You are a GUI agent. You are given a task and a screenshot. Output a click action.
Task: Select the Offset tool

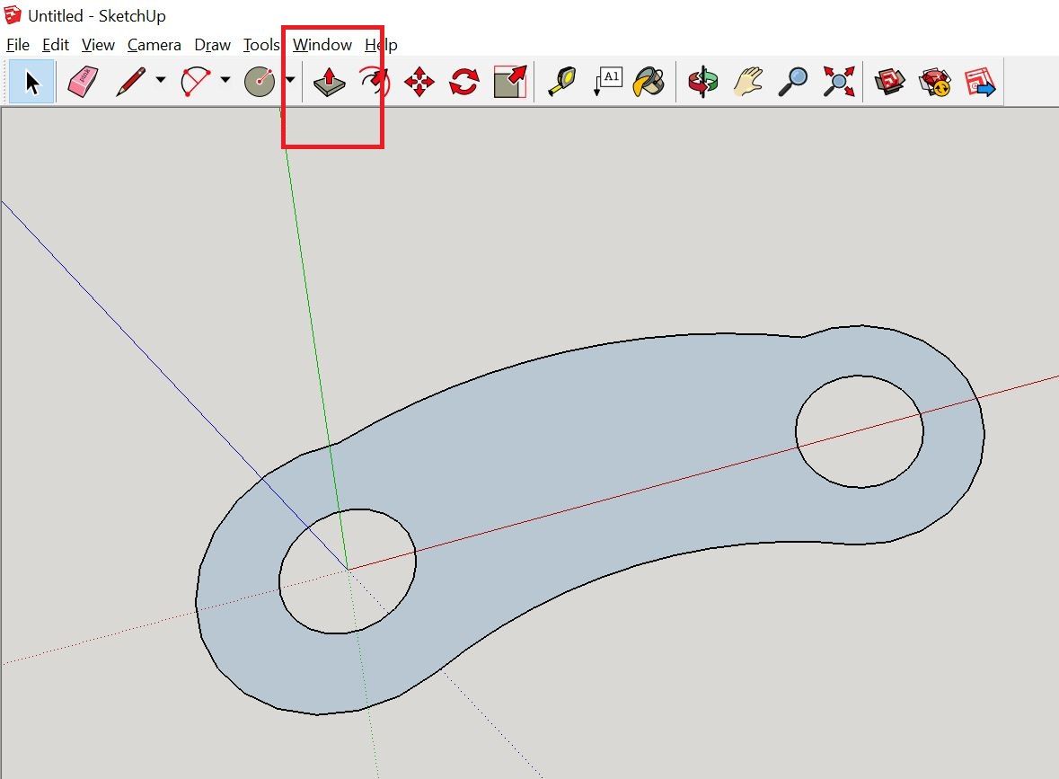(509, 82)
